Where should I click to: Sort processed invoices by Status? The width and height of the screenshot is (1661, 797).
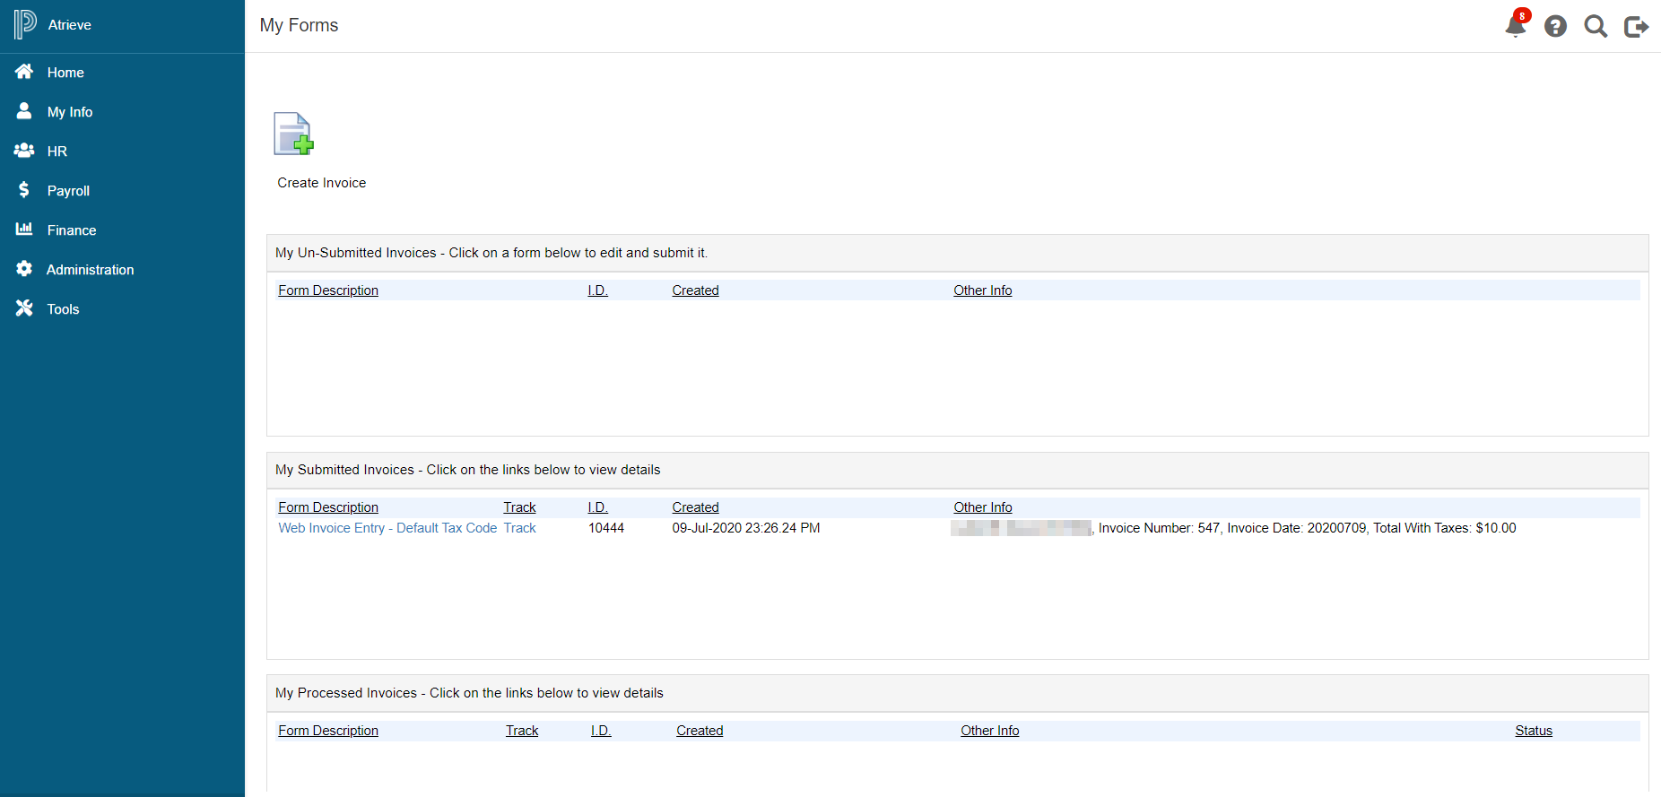1533,731
